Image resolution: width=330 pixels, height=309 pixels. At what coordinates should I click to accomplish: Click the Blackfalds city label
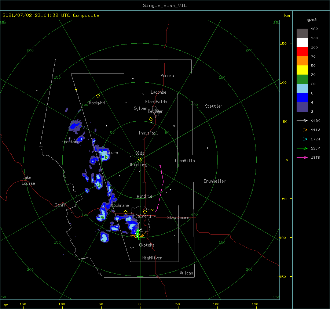(156, 102)
